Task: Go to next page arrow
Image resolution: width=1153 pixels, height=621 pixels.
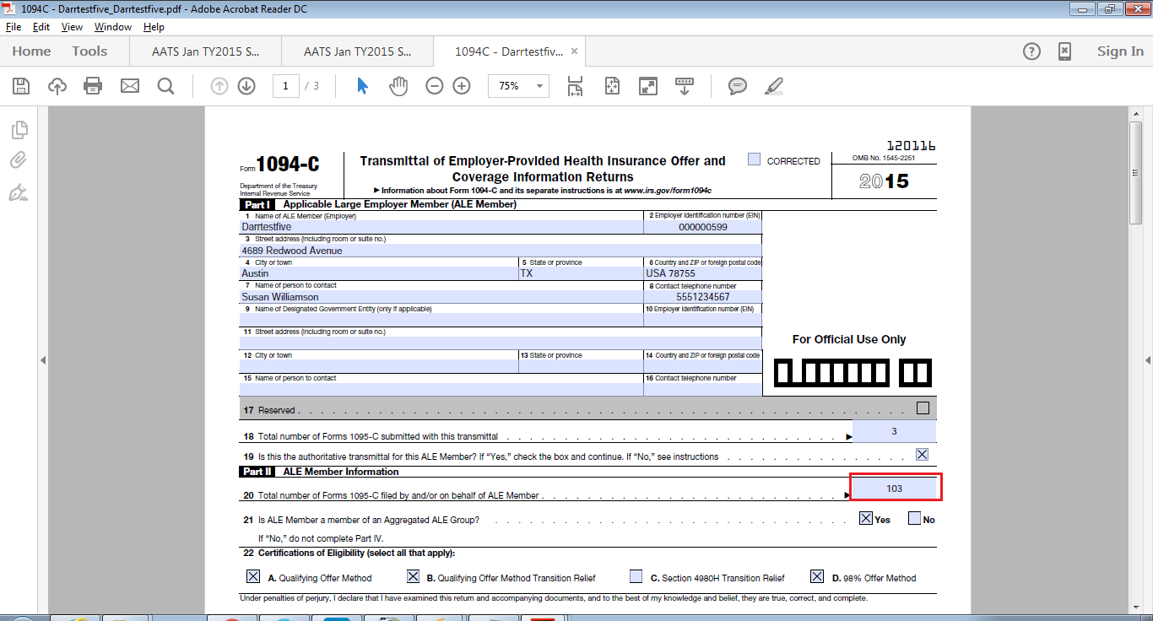Action: (246, 86)
